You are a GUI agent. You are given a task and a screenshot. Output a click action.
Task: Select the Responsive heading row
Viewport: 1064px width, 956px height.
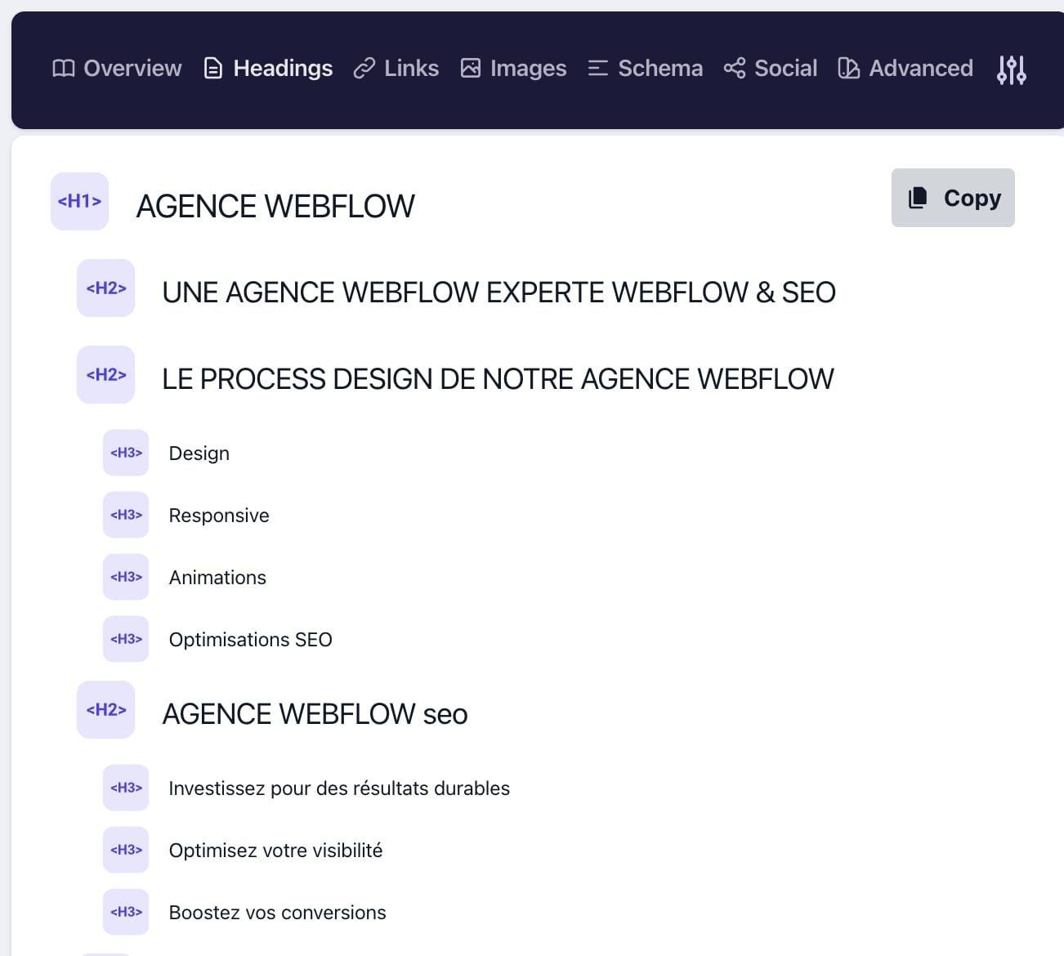[x=219, y=516]
